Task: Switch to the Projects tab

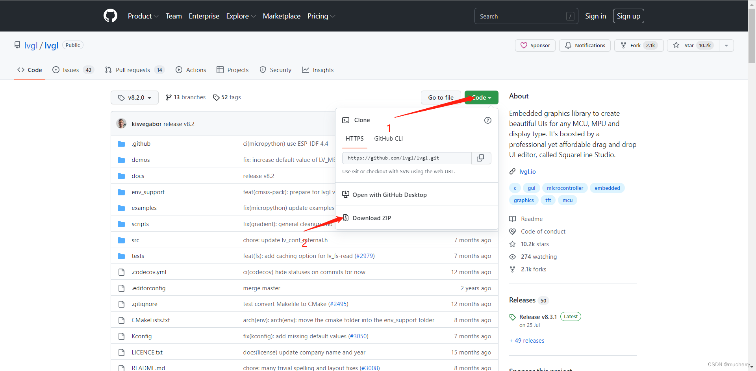Action: [x=233, y=70]
